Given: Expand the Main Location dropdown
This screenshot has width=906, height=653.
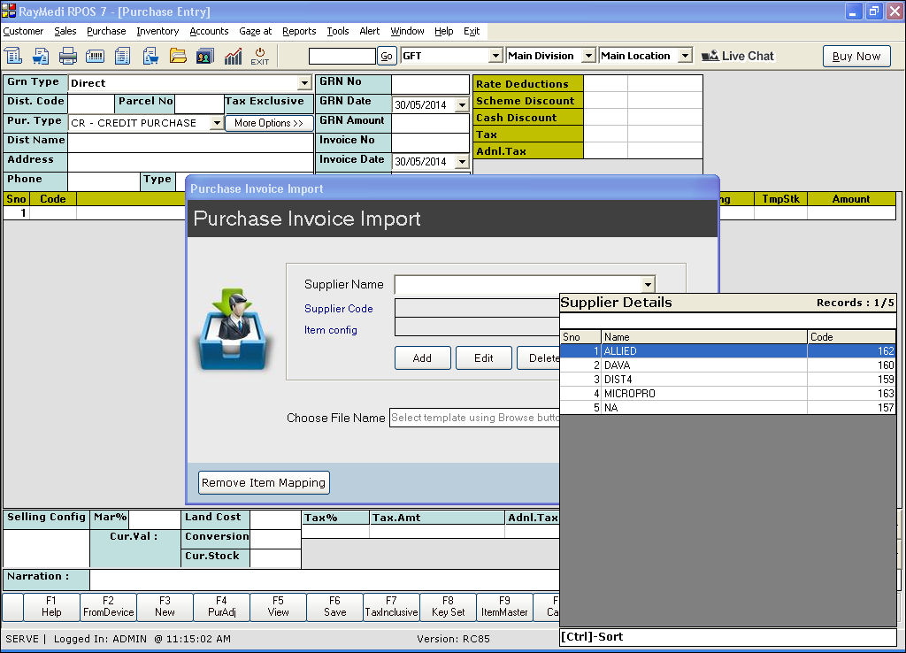Looking at the screenshot, I should pyautogui.click(x=686, y=56).
